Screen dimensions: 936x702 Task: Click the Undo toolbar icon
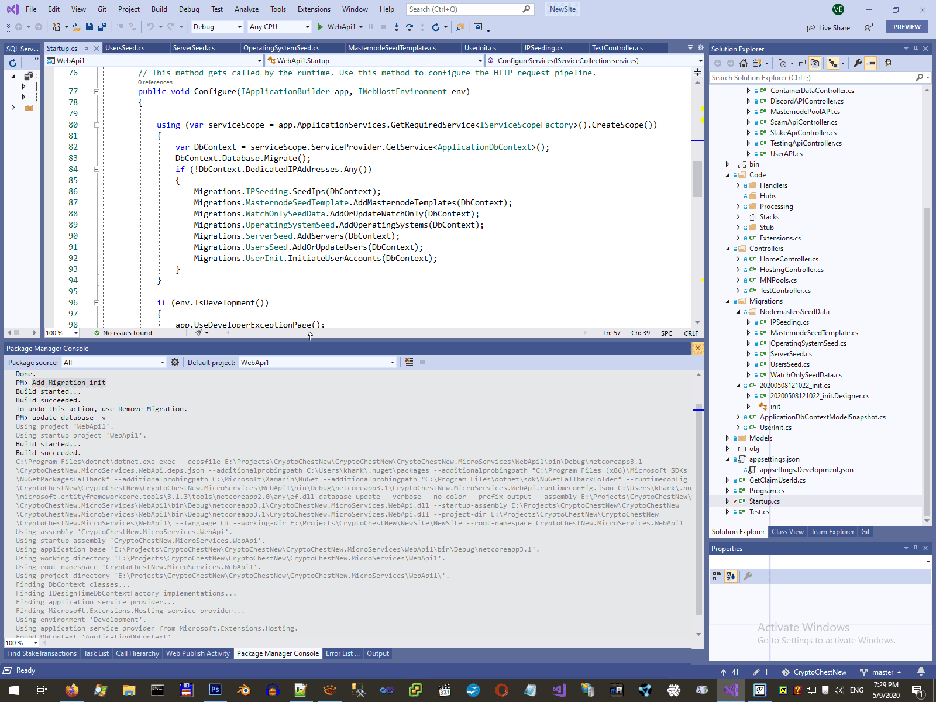click(150, 27)
